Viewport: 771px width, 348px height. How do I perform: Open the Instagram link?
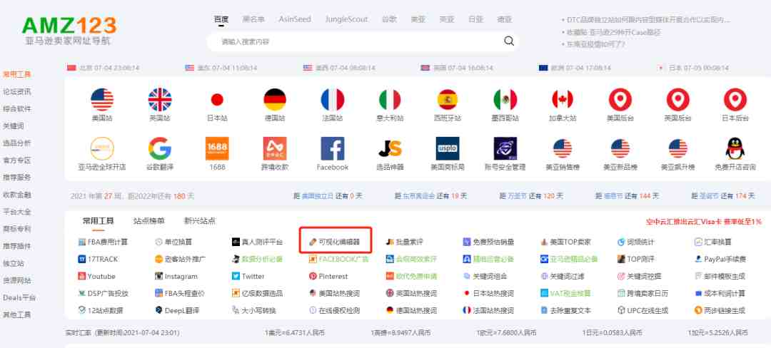click(176, 277)
